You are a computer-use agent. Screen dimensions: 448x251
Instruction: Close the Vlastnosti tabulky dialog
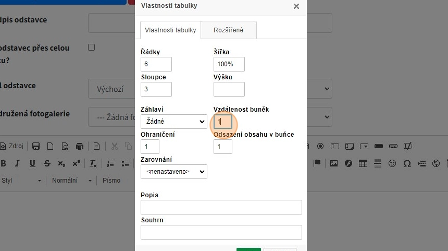(x=296, y=6)
